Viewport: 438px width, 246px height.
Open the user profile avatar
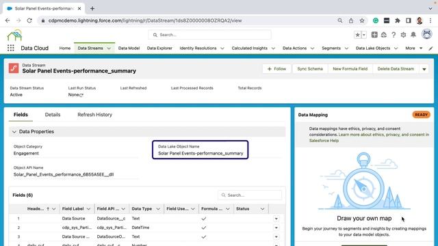click(427, 34)
